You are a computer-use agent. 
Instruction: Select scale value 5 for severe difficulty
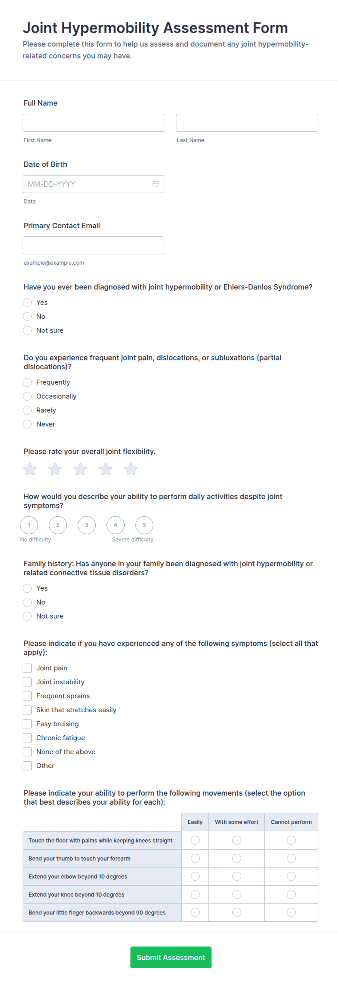[144, 525]
